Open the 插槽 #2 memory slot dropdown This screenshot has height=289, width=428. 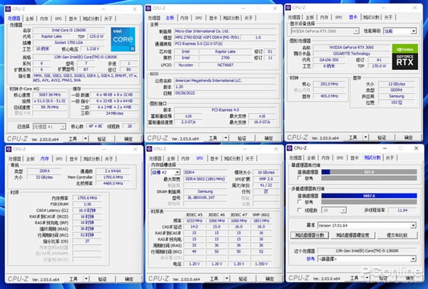point(165,173)
